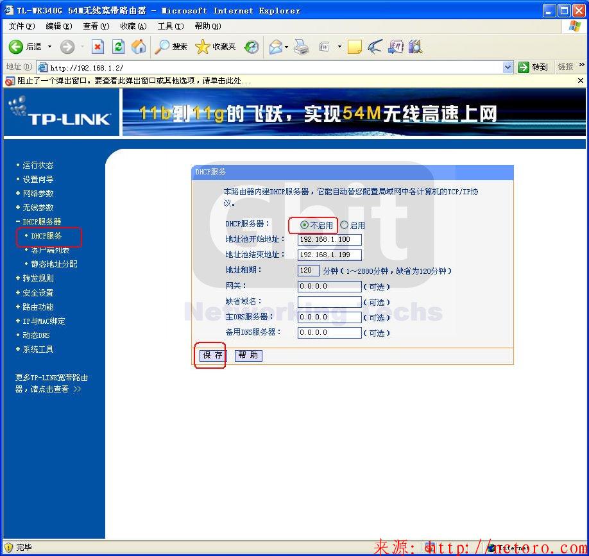Screen dimensions: 589x556
Task: Open Favorites star icon
Action: coord(203,47)
